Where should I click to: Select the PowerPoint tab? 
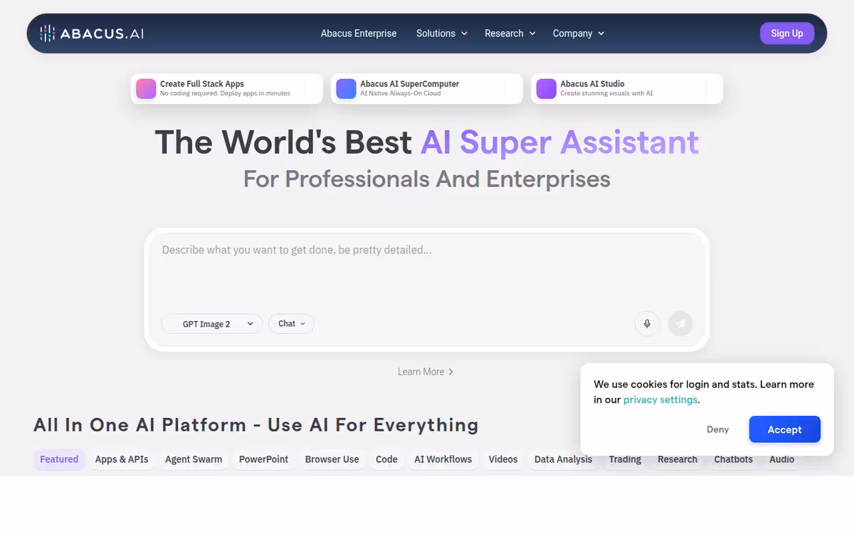click(263, 459)
